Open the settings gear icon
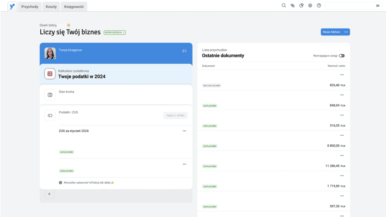This screenshot has height=217, width=386. click(310, 5)
